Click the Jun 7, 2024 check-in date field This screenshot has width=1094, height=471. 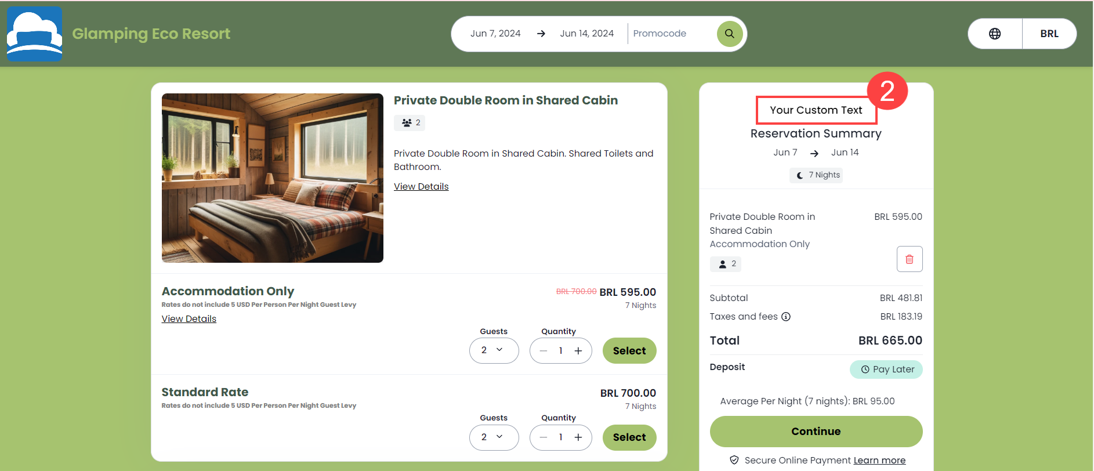[495, 33]
